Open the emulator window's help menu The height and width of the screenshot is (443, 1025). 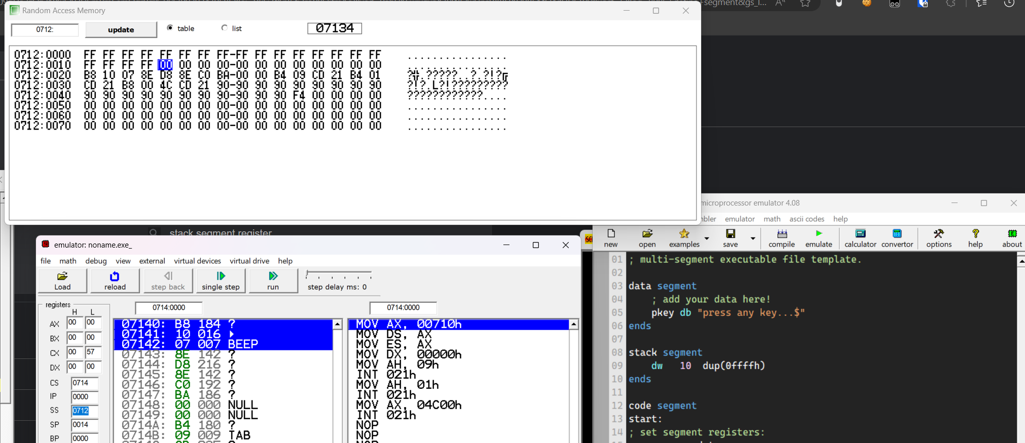pyautogui.click(x=285, y=261)
